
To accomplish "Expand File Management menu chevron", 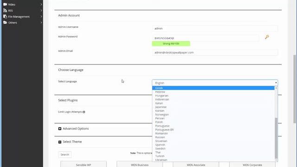I will tap(41, 17).
